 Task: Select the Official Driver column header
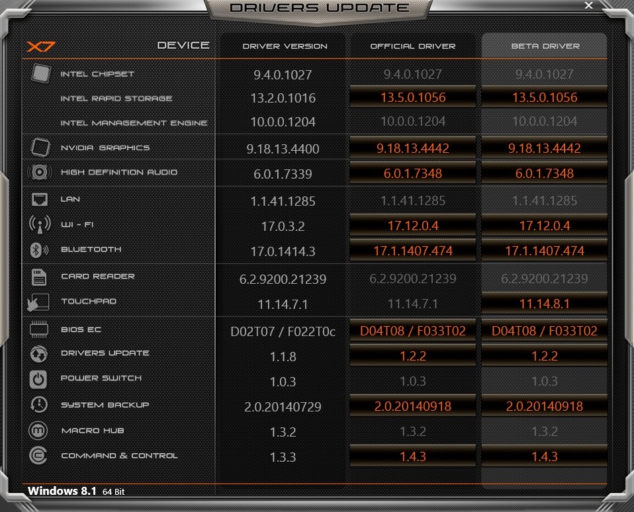click(413, 46)
